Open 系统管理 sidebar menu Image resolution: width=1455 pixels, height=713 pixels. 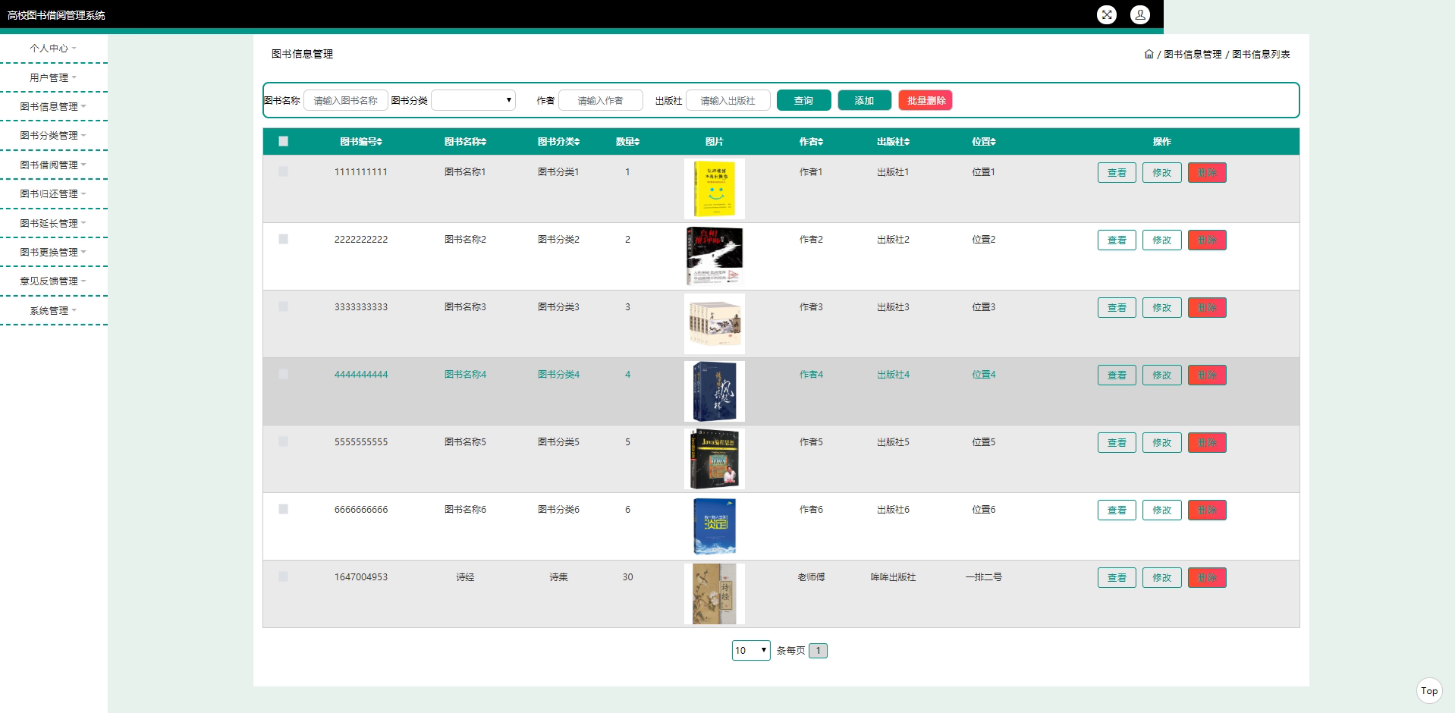tap(54, 311)
